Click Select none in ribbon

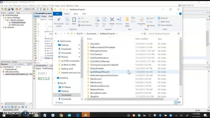tap(164, 22)
